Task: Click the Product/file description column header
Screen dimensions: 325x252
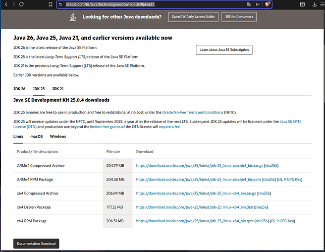Action: pos(37,152)
